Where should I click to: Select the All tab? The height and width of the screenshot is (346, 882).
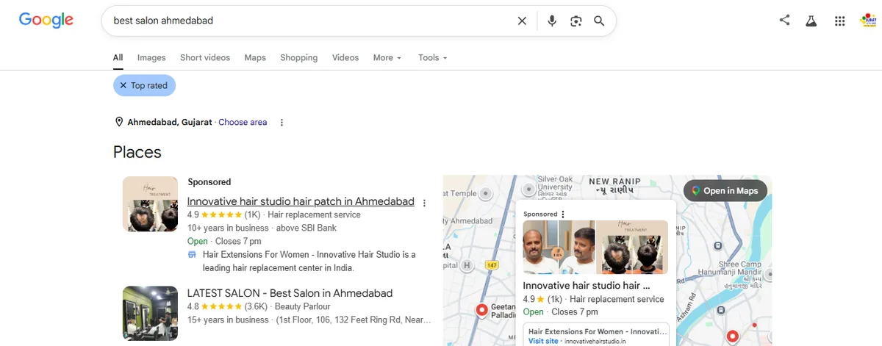pos(118,57)
